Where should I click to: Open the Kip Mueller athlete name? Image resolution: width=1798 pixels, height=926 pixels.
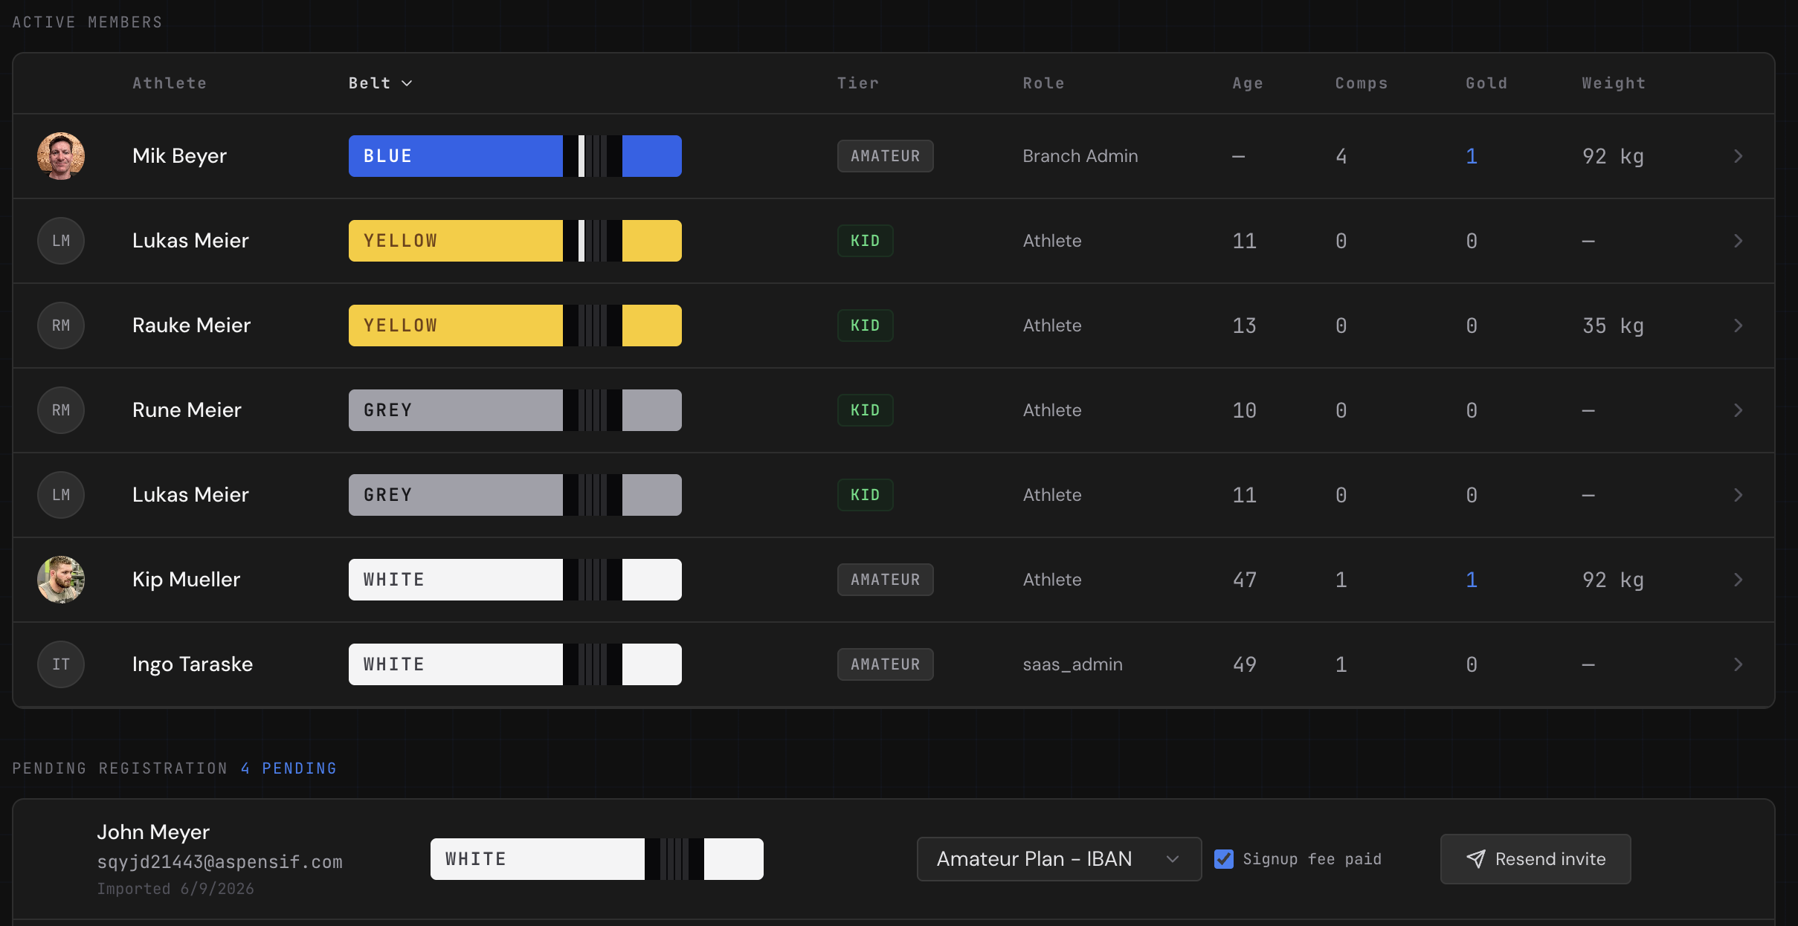point(186,580)
